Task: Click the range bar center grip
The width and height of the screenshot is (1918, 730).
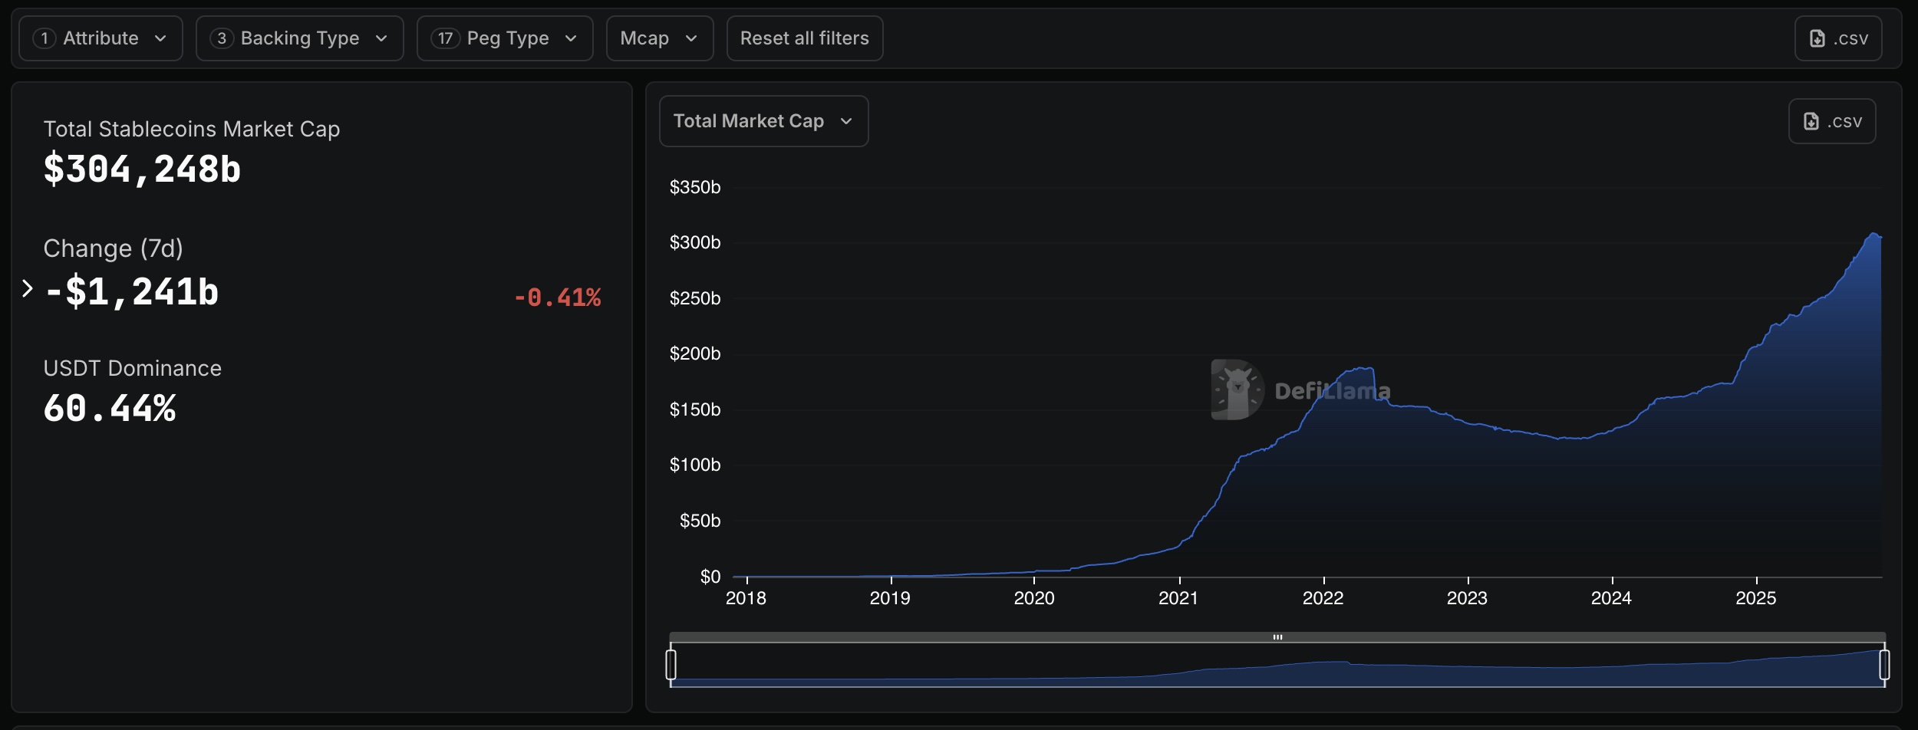Action: pos(1277,637)
